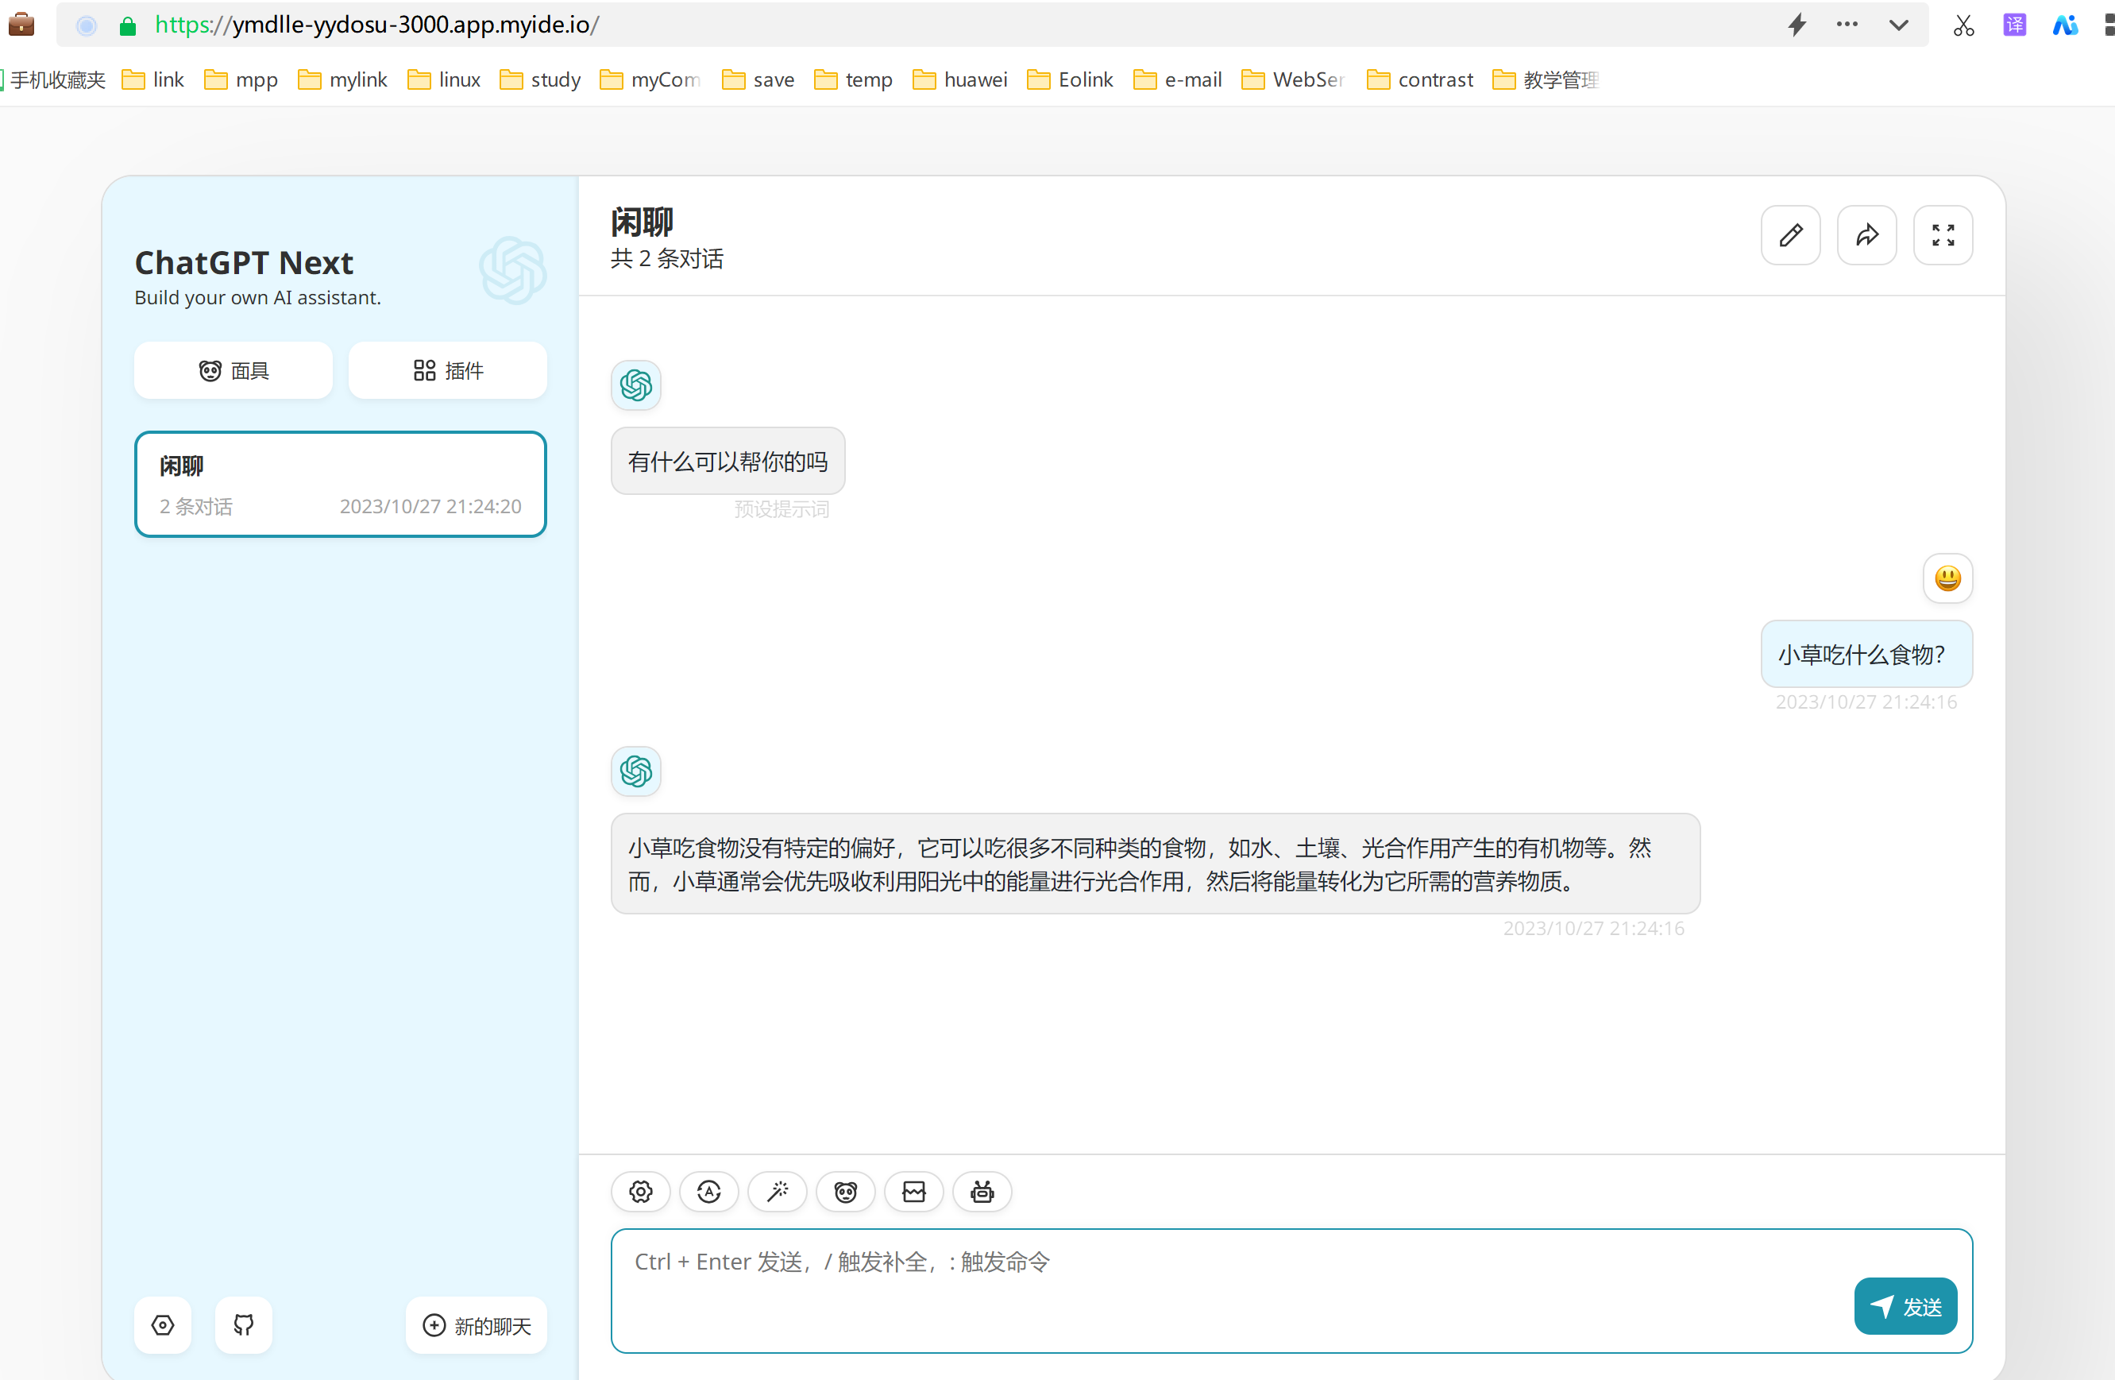Click the green lock site security icon

pyautogui.click(x=128, y=25)
